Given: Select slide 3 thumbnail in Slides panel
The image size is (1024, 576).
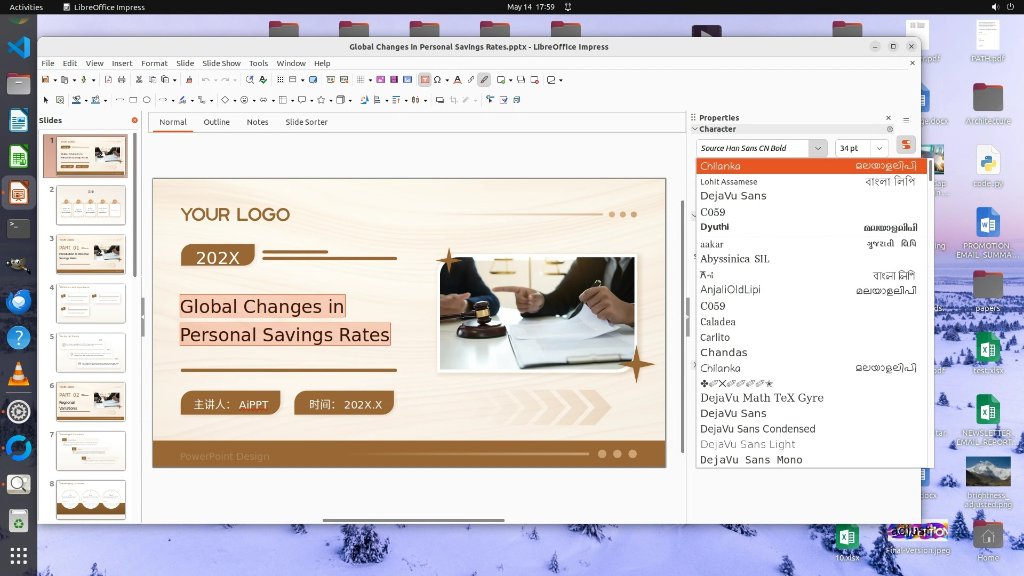Looking at the screenshot, I should coord(91,254).
